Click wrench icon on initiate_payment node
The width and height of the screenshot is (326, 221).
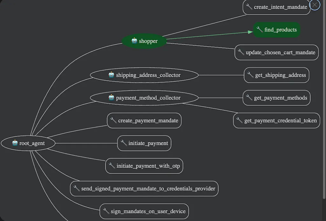pyautogui.click(x=124, y=143)
